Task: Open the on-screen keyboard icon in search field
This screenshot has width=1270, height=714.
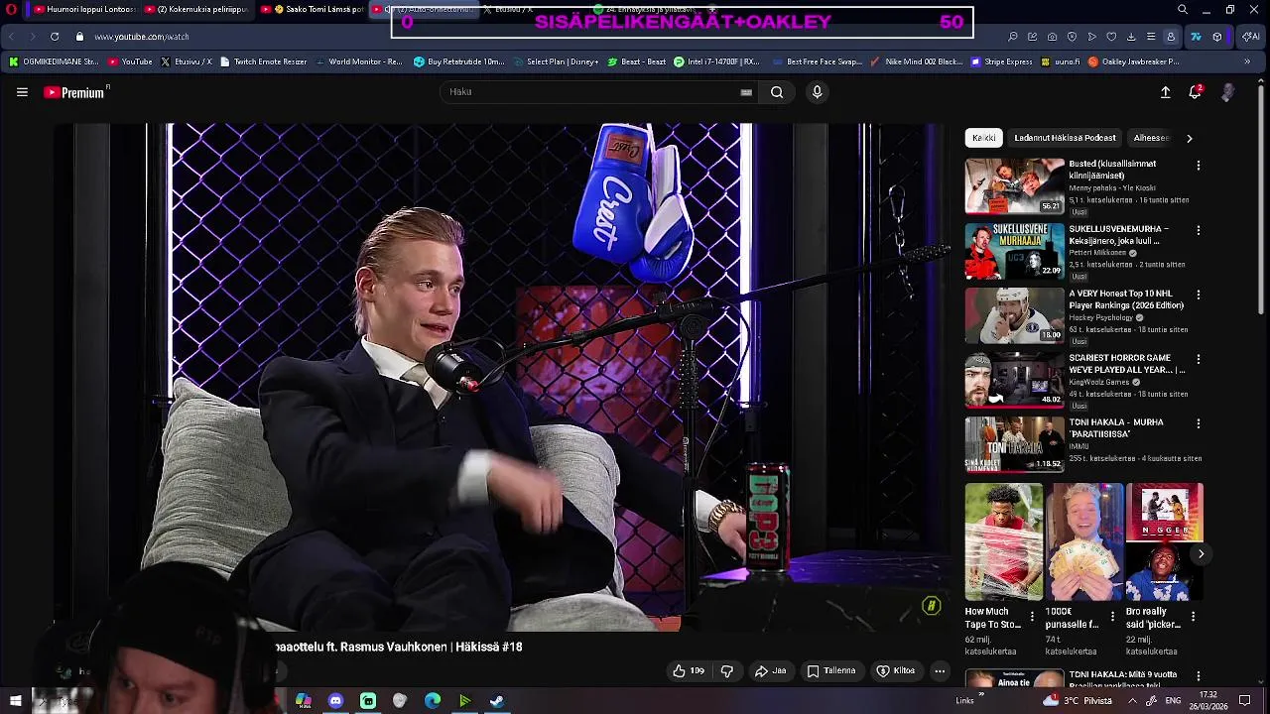Action: click(746, 92)
